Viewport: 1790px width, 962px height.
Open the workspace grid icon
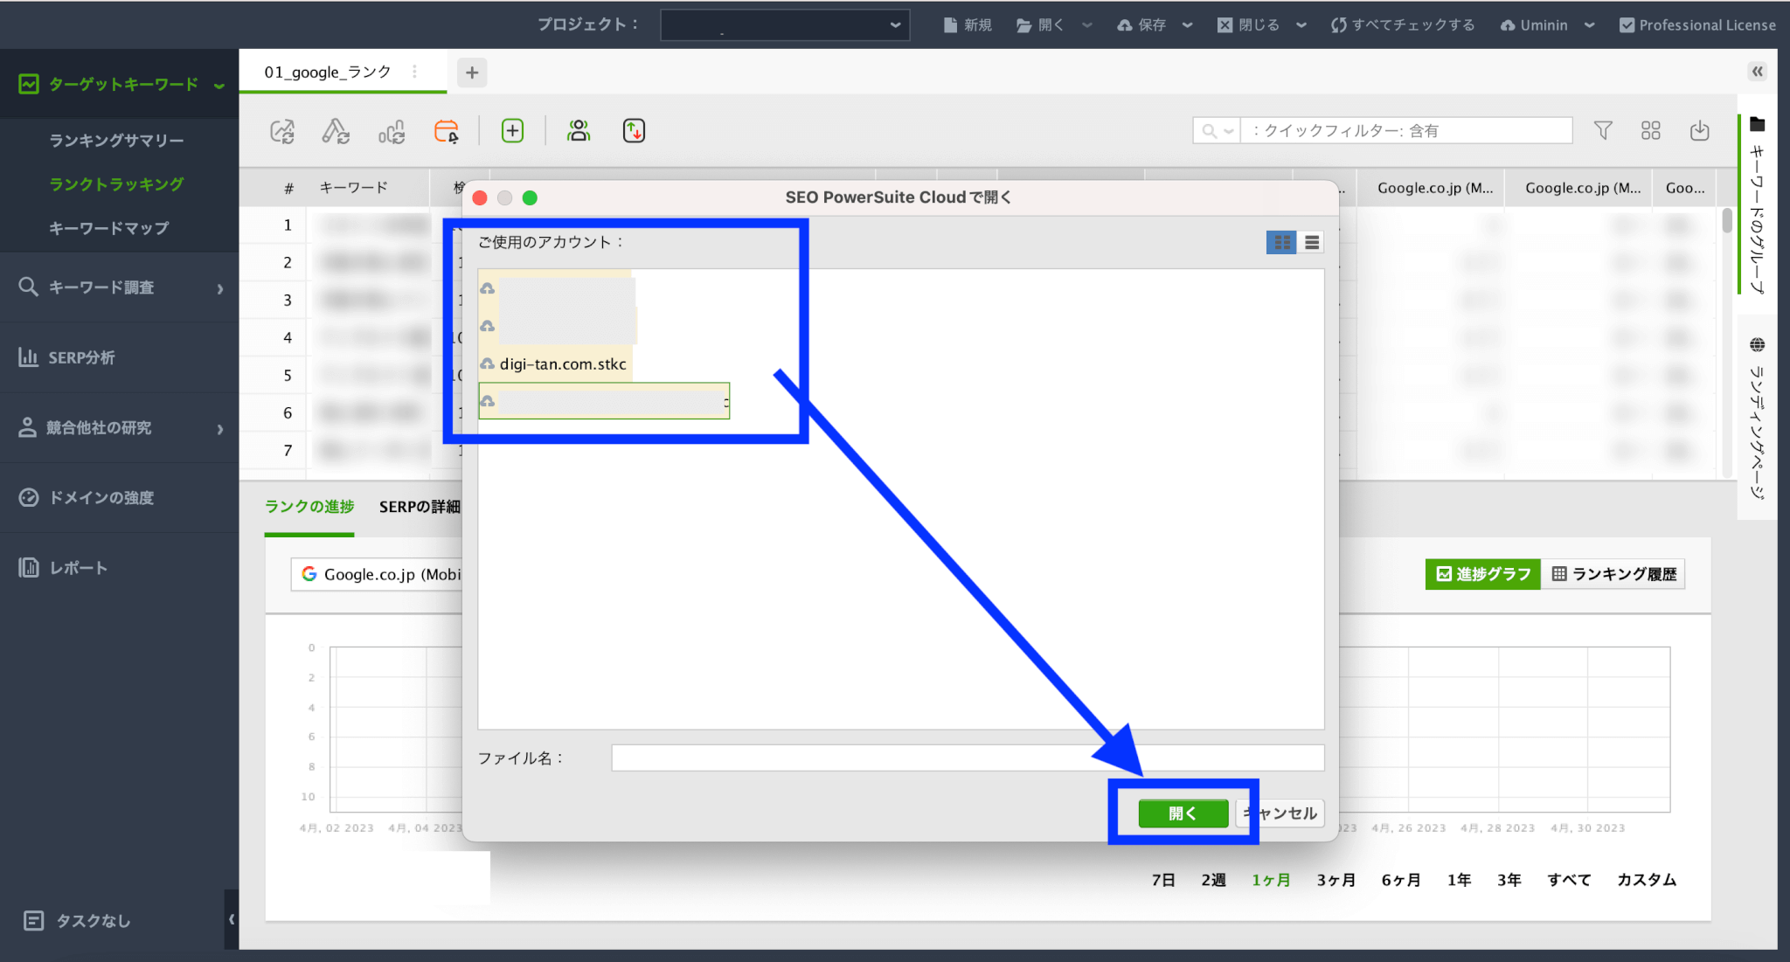coord(1650,130)
